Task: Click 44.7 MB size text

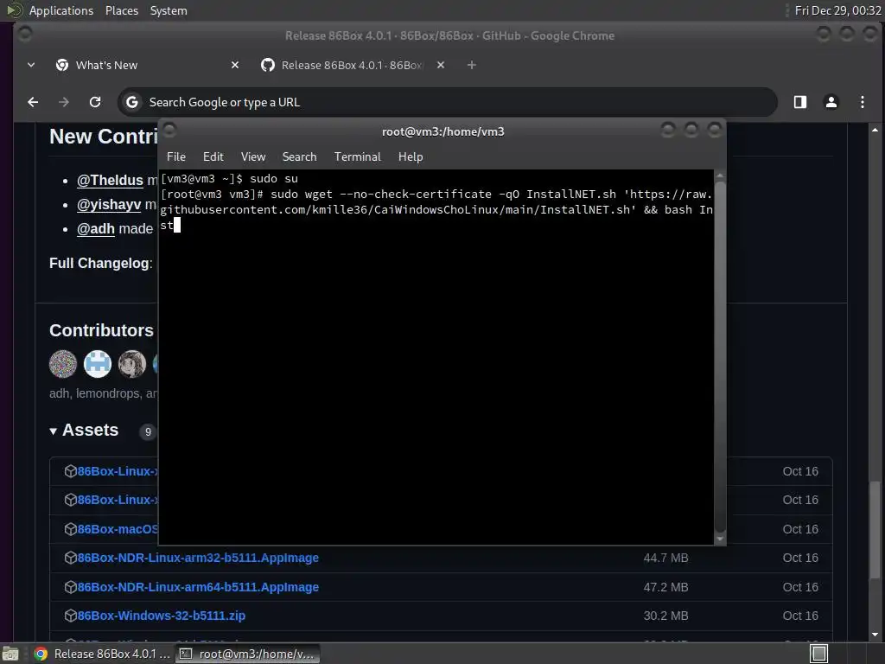Action: click(665, 558)
